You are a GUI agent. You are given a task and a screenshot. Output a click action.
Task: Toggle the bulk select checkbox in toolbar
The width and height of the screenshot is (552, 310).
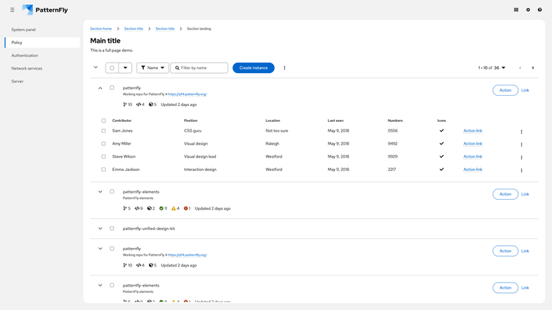point(112,68)
